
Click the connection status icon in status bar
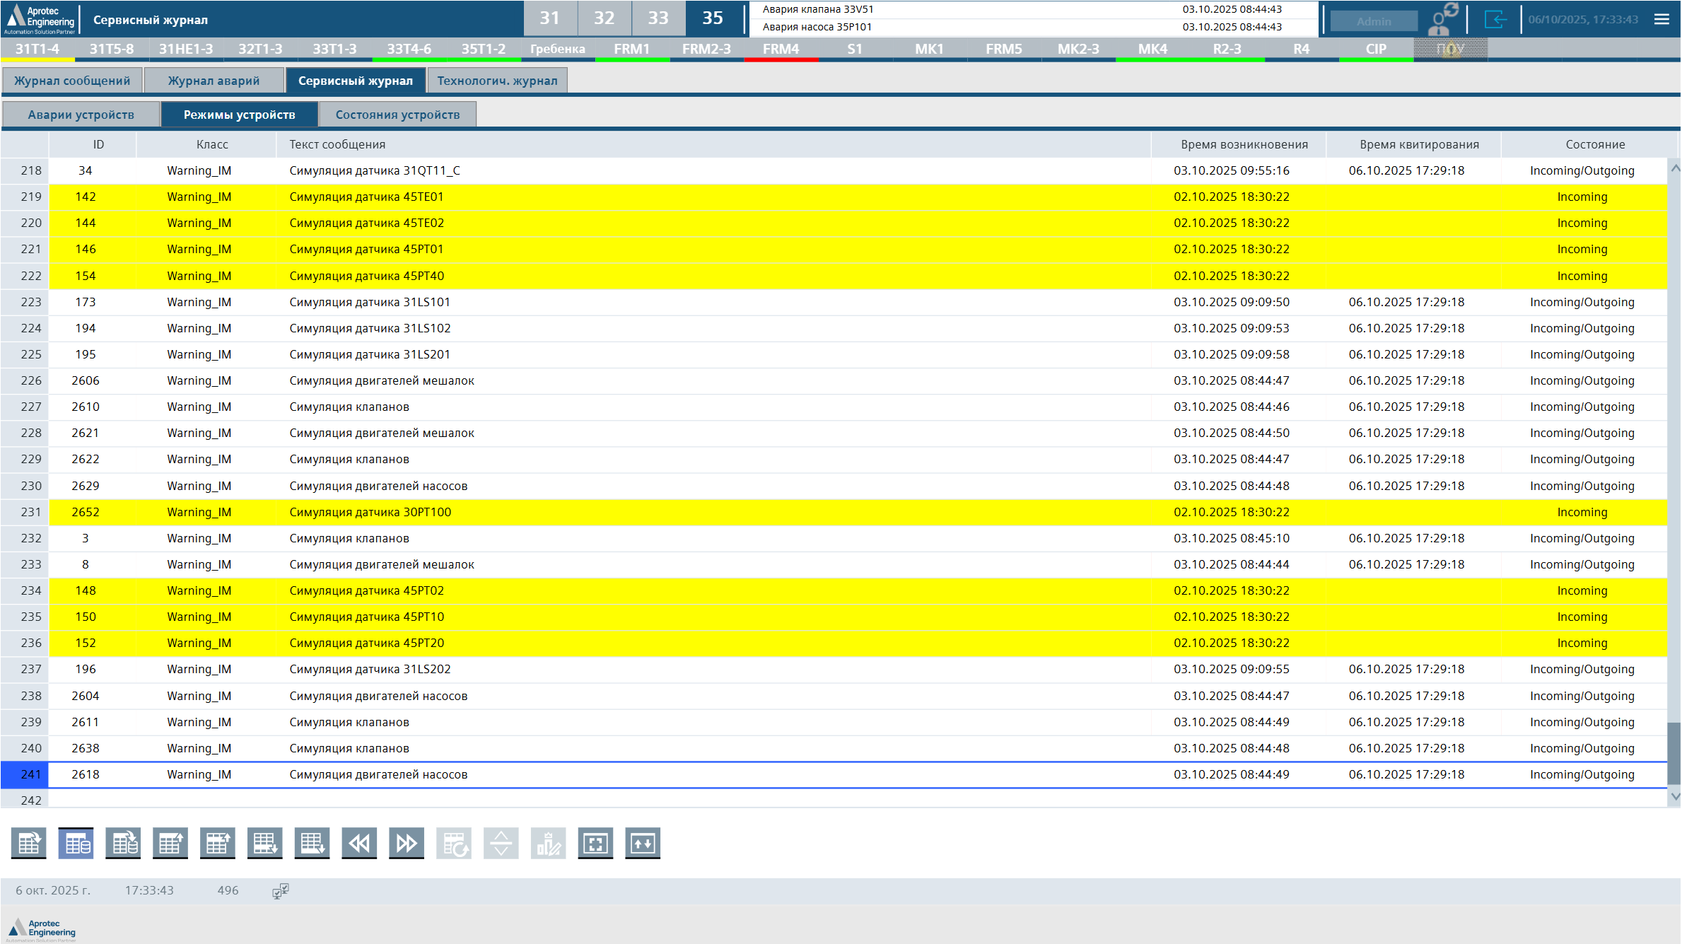pos(280,891)
